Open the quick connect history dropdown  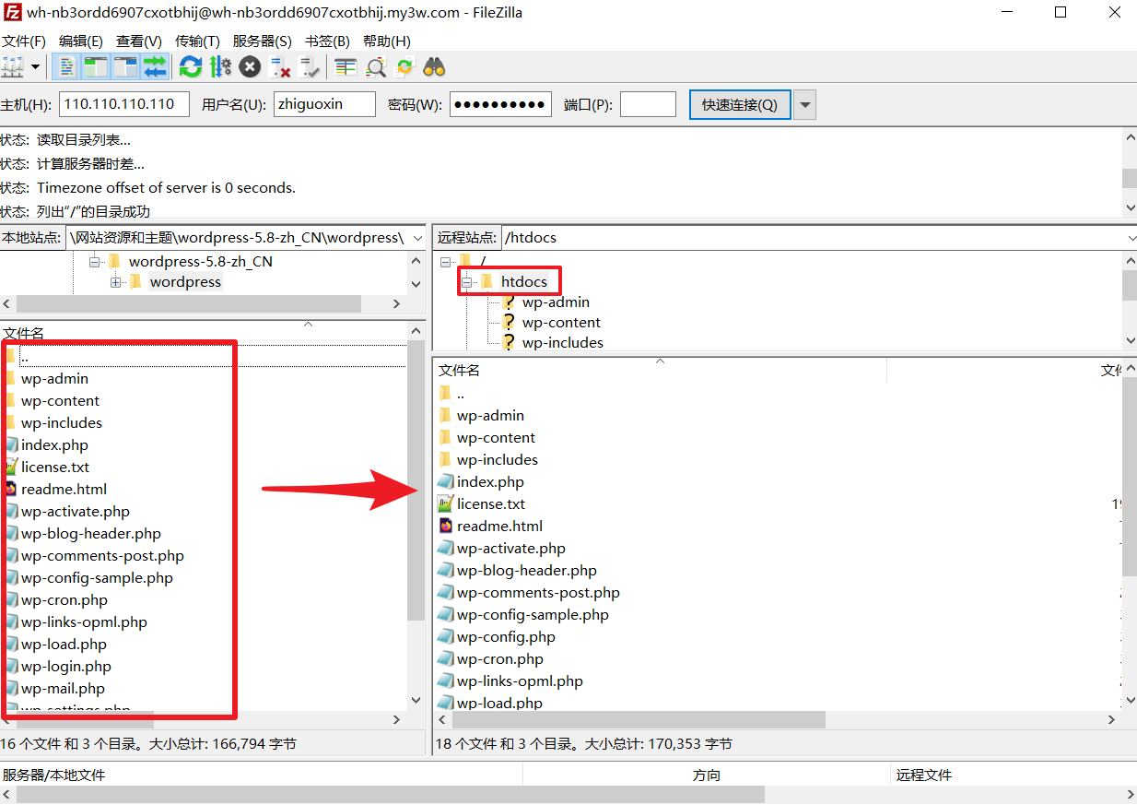tap(804, 104)
